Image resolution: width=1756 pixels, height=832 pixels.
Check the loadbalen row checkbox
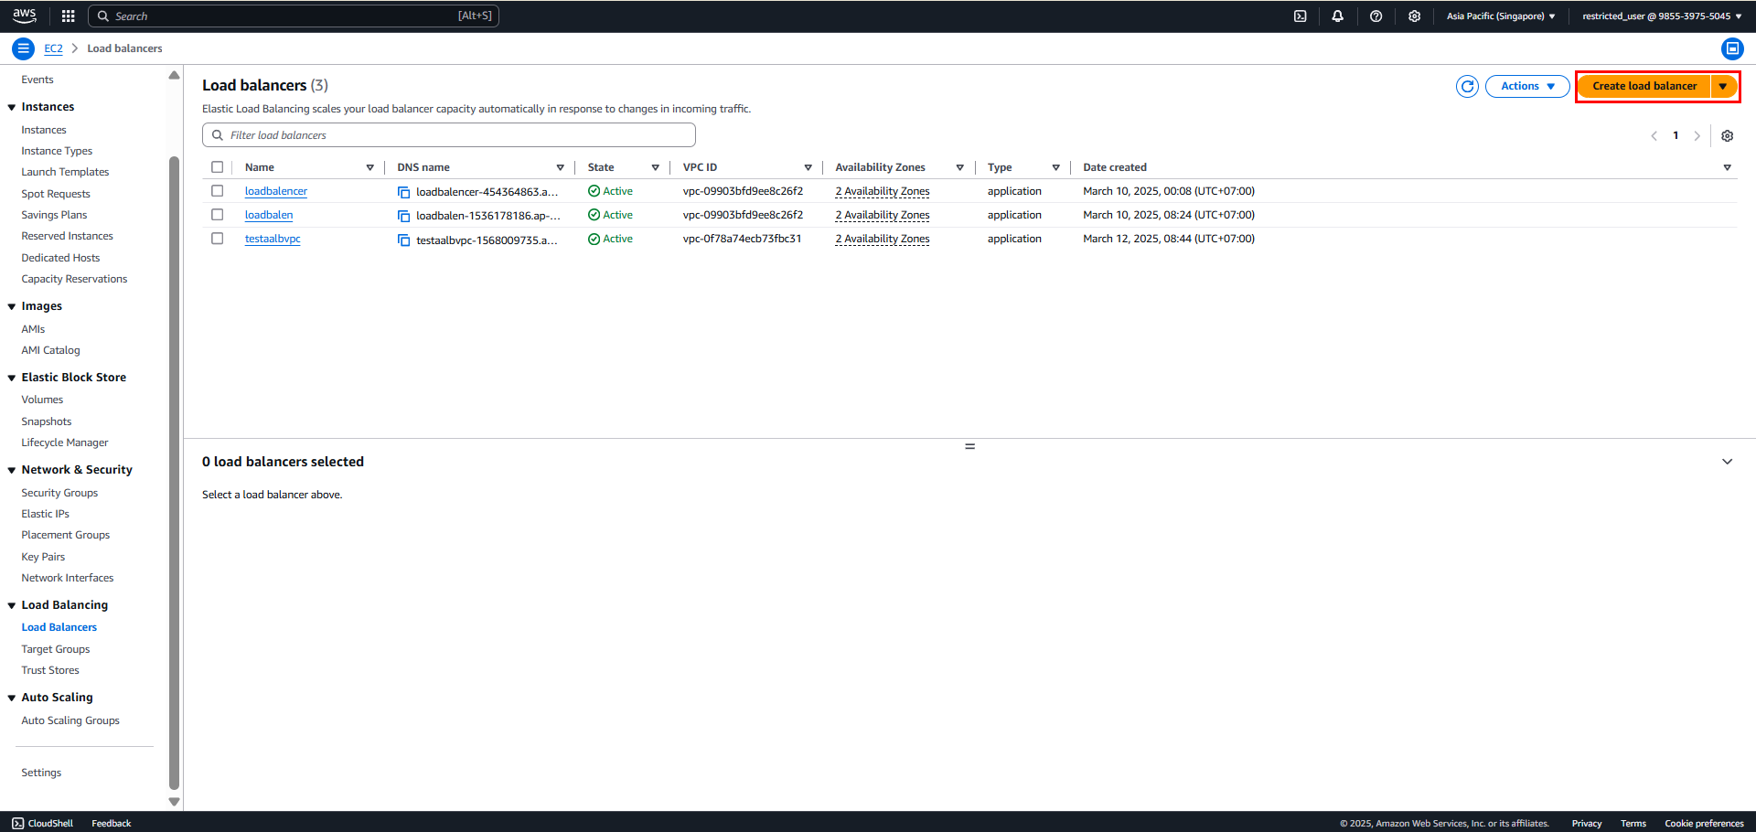click(217, 215)
